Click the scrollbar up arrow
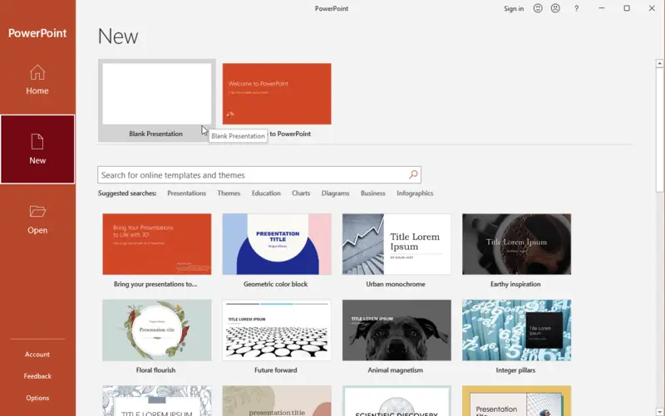665x416 pixels. pyautogui.click(x=659, y=63)
